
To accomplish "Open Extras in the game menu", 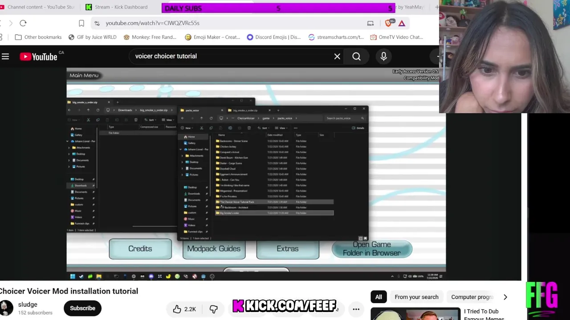I will pos(288,249).
